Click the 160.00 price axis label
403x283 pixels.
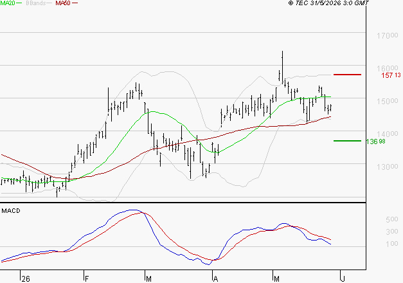coord(388,68)
